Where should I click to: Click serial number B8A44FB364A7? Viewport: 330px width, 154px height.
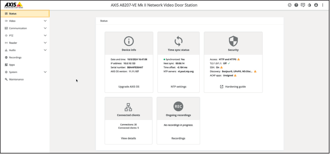(x=135, y=67)
